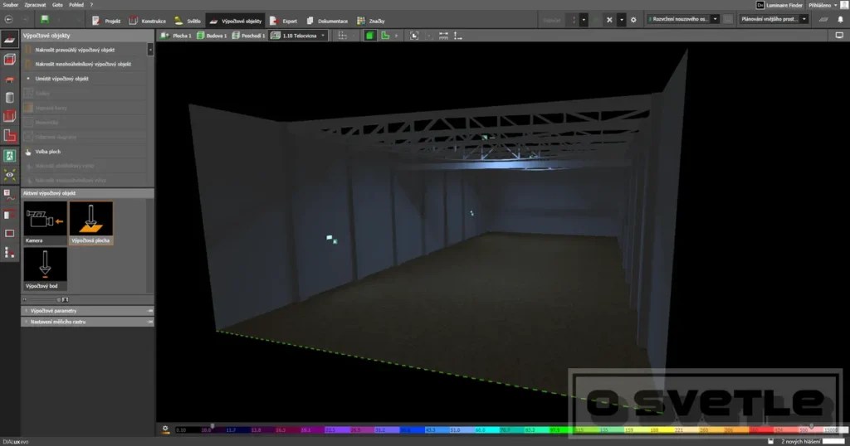Select the grey cylinder sidebar tool
Image resolution: width=850 pixels, height=446 pixels.
9,98
